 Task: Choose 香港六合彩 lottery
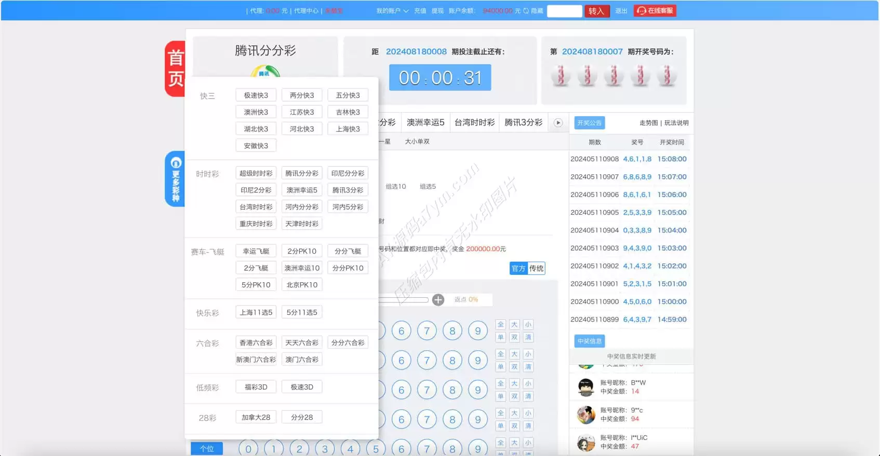coord(256,343)
